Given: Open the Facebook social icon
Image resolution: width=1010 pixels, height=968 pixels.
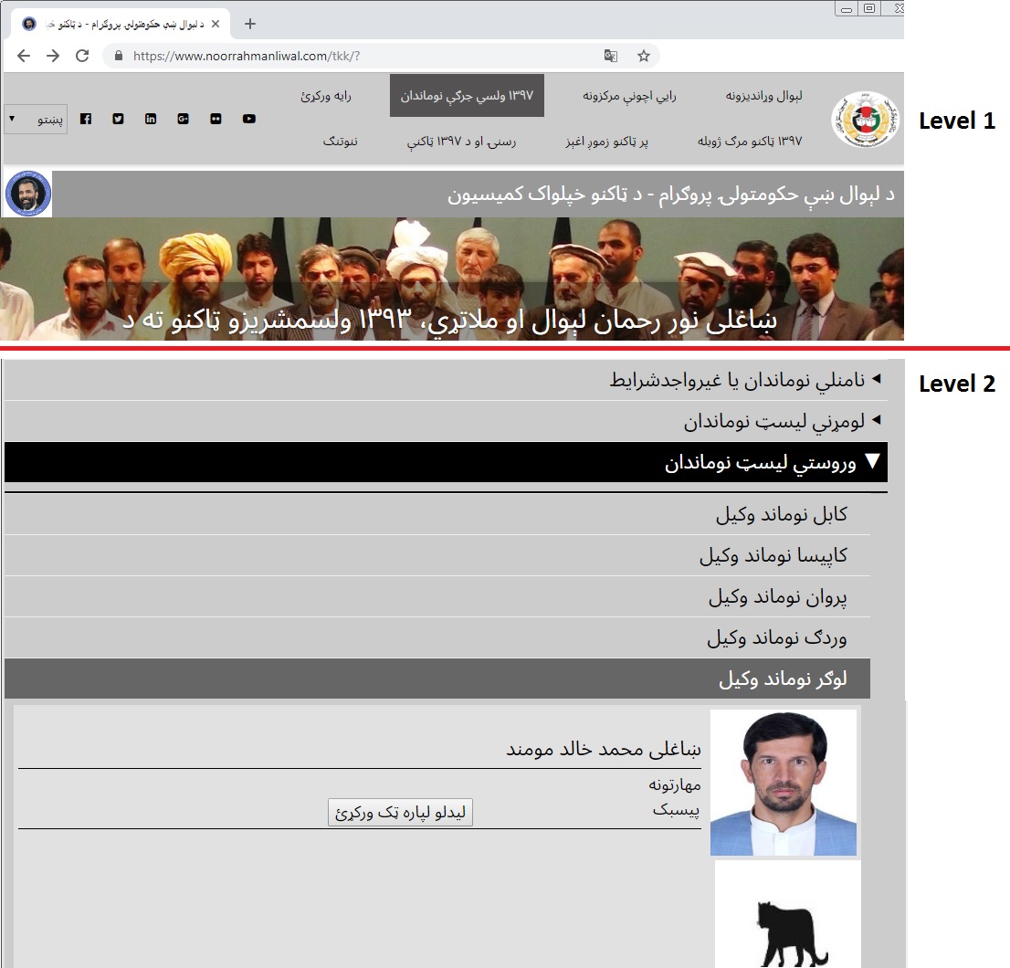Looking at the screenshot, I should pyautogui.click(x=86, y=119).
